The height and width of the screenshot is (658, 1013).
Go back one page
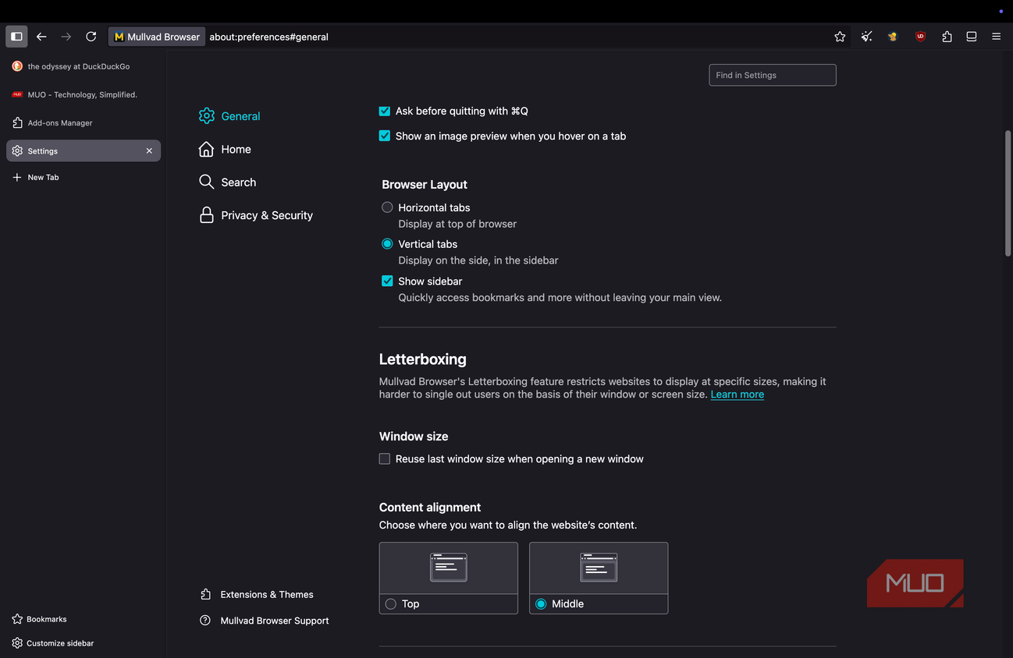coord(41,37)
